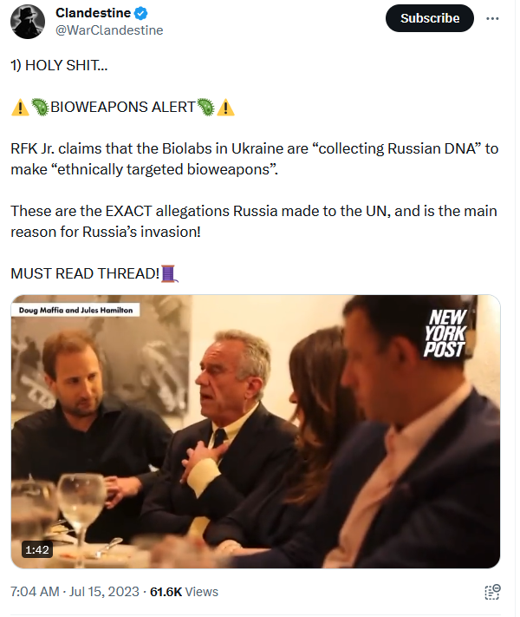Screen dimensions: 520x617
Task: Click the thread spool emoji
Action: click(x=169, y=274)
